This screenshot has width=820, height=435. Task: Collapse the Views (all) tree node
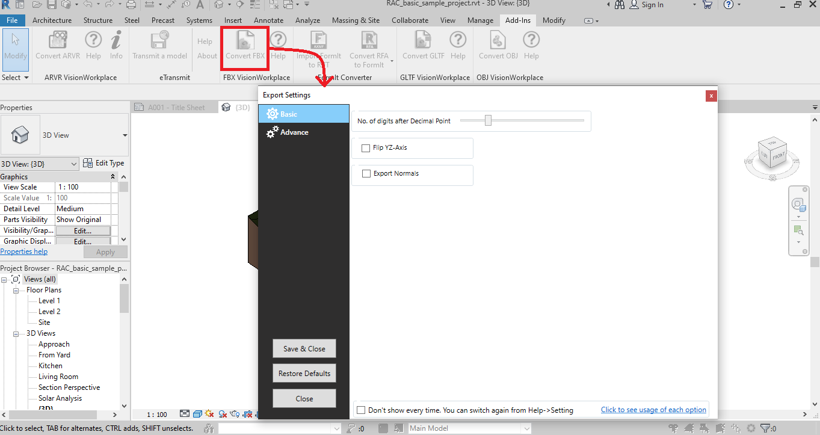point(5,279)
